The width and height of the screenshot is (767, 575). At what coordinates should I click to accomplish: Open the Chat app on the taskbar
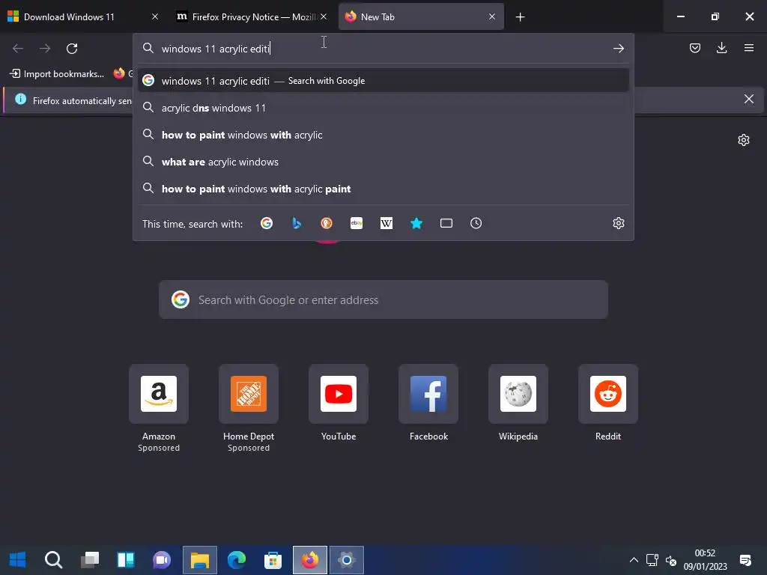162,560
